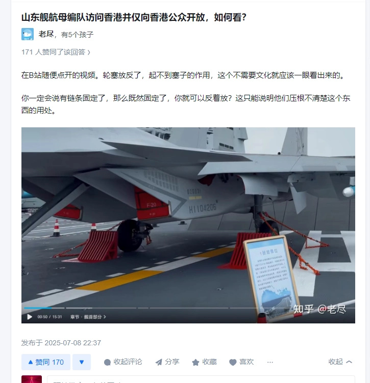This screenshot has width=370, height=383.
Task: Click the upvote triangle icon in 赞同 170
Action: [x=31, y=362]
